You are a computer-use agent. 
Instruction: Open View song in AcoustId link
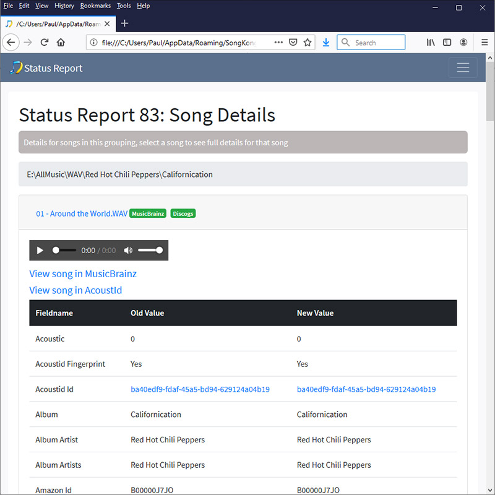pyautogui.click(x=75, y=290)
